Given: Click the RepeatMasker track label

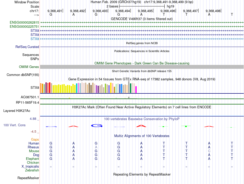Looking at the screenshot, I should [x=28, y=178].
